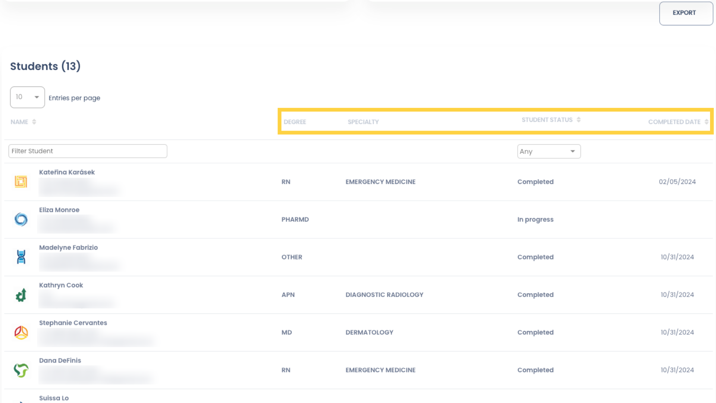This screenshot has width=716, height=403.
Task: Click Eliza Monroe's swirl avatar
Action: click(21, 219)
